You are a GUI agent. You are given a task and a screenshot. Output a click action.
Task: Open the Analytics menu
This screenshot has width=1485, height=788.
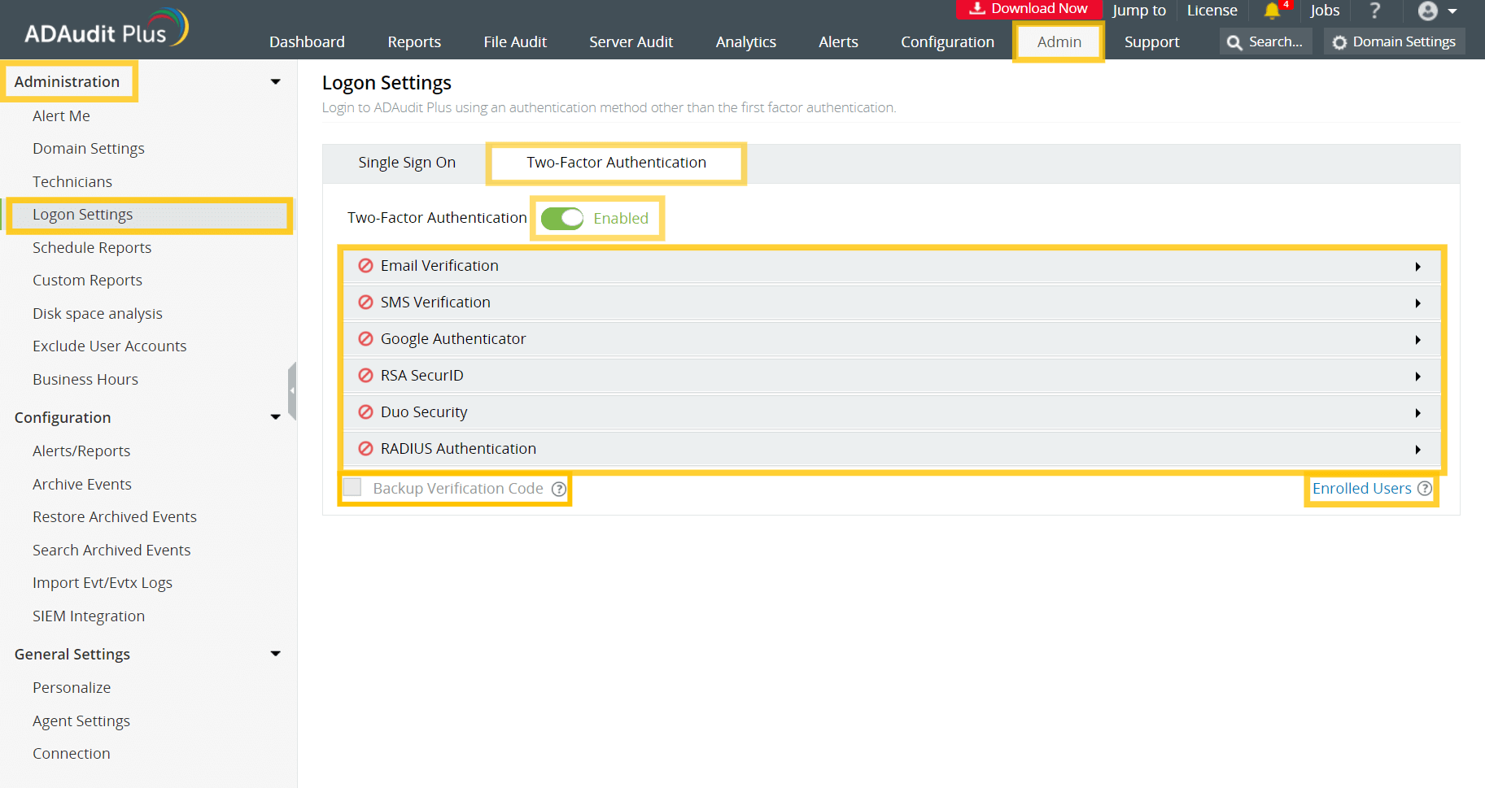[x=746, y=42]
